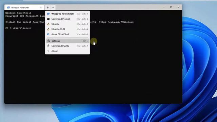Click the About question mark icon
This screenshot has width=217, height=122.
[x=48, y=51]
